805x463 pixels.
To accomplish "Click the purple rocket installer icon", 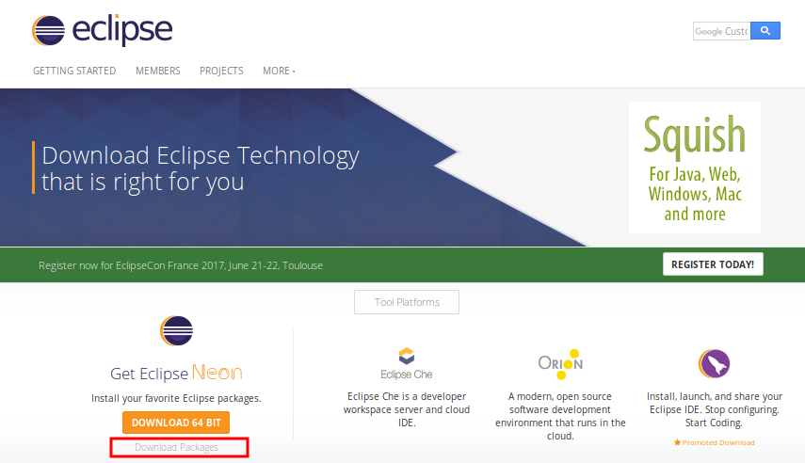I will pyautogui.click(x=714, y=363).
